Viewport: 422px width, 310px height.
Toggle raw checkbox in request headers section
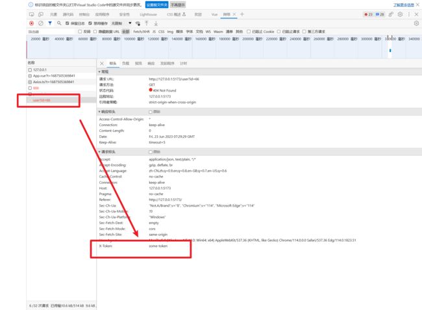click(x=151, y=152)
